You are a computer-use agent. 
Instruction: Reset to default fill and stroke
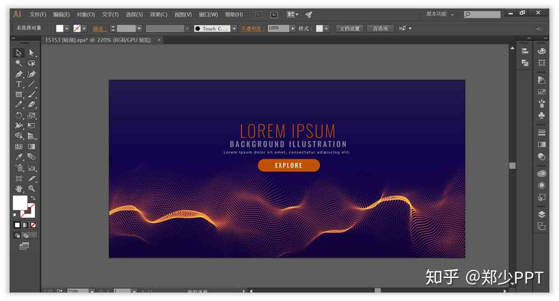tap(16, 215)
